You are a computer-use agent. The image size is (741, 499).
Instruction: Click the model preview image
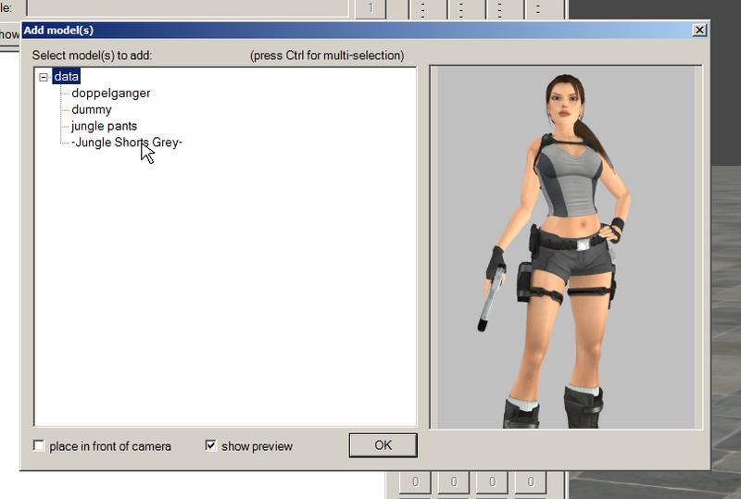click(x=566, y=247)
